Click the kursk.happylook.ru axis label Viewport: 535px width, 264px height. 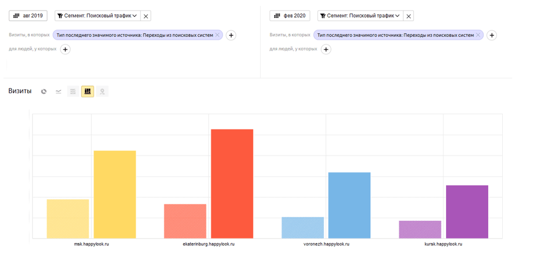[x=443, y=244]
